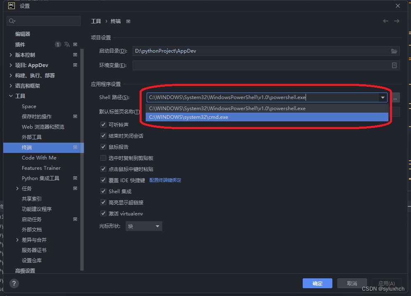Select powershell.exe option in dropdown list
This screenshot has width=411, height=296.
click(267, 109)
